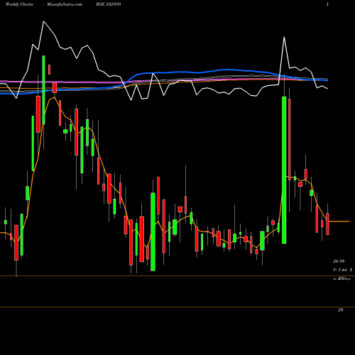
Task: Click the 'BSE 532895' symbol label
Action: click(x=109, y=4)
